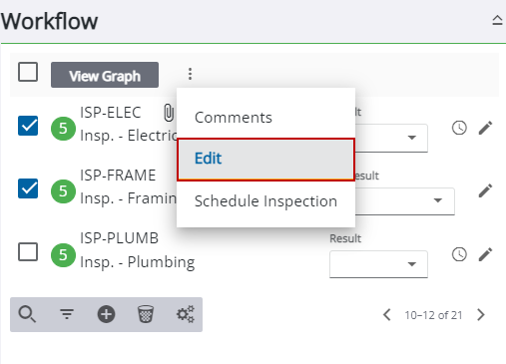Viewport: 506px width, 364px height.
Task: Choose Comments from the popup menu
Action: click(x=265, y=118)
